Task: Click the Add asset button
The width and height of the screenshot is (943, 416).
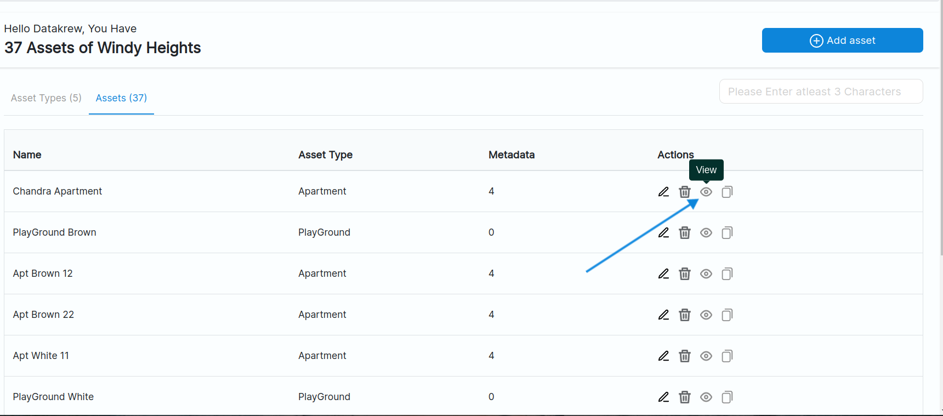Action: click(842, 41)
